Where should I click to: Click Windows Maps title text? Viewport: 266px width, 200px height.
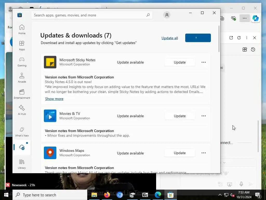tap(72, 151)
